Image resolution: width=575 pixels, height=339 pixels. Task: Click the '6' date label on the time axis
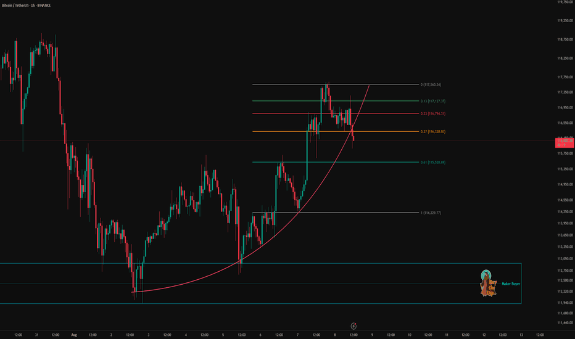point(260,335)
